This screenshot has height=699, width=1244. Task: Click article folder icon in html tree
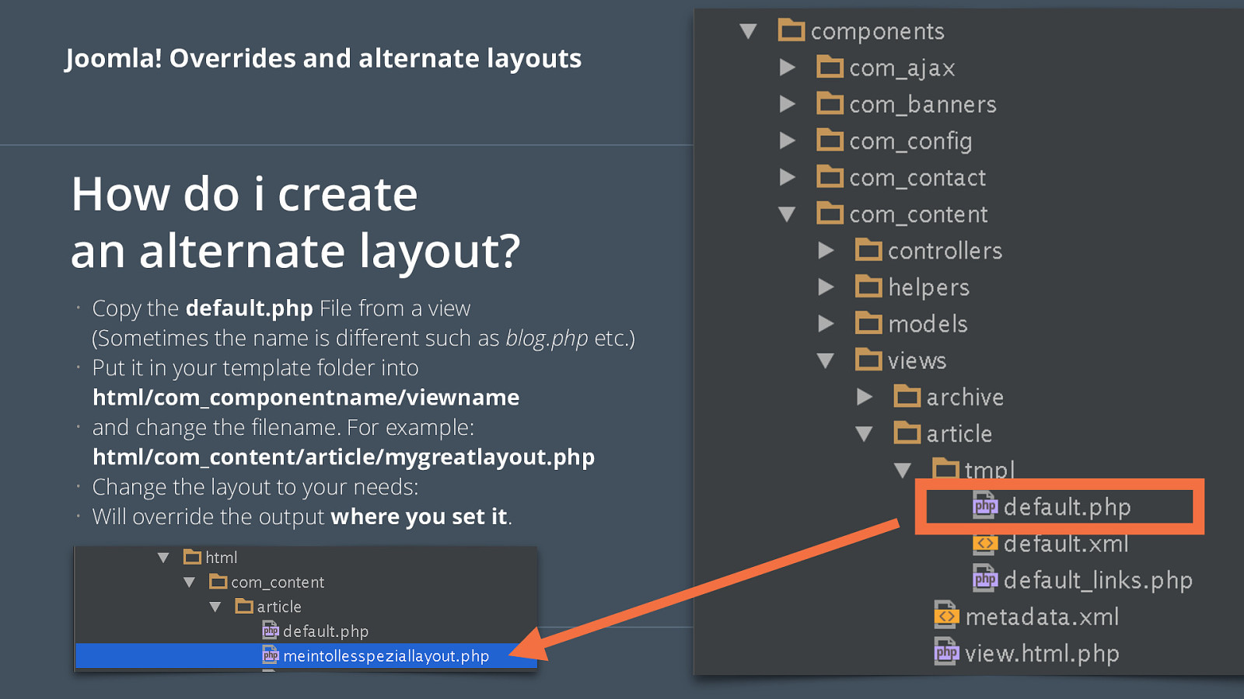click(244, 606)
